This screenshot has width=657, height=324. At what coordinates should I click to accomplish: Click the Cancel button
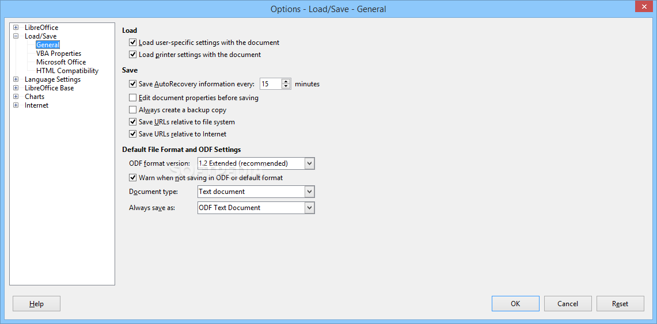pos(568,304)
